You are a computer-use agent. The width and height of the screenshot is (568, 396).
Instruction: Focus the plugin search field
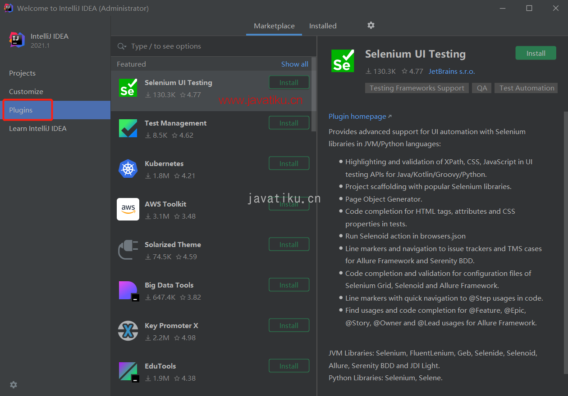coord(214,46)
